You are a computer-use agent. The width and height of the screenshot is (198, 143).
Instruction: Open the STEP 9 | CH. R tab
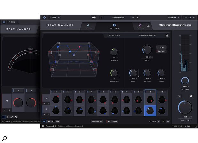(114, 35)
